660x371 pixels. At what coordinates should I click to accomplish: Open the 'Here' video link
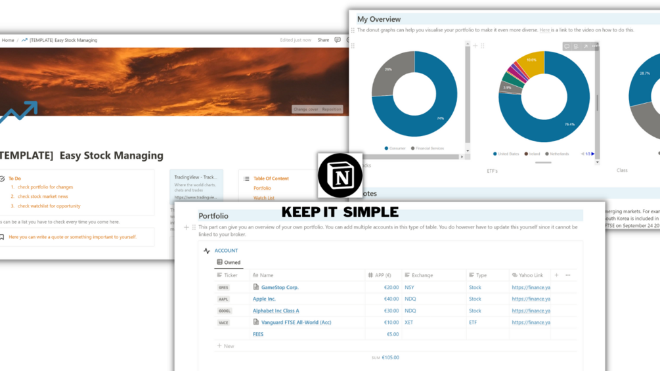coord(544,30)
